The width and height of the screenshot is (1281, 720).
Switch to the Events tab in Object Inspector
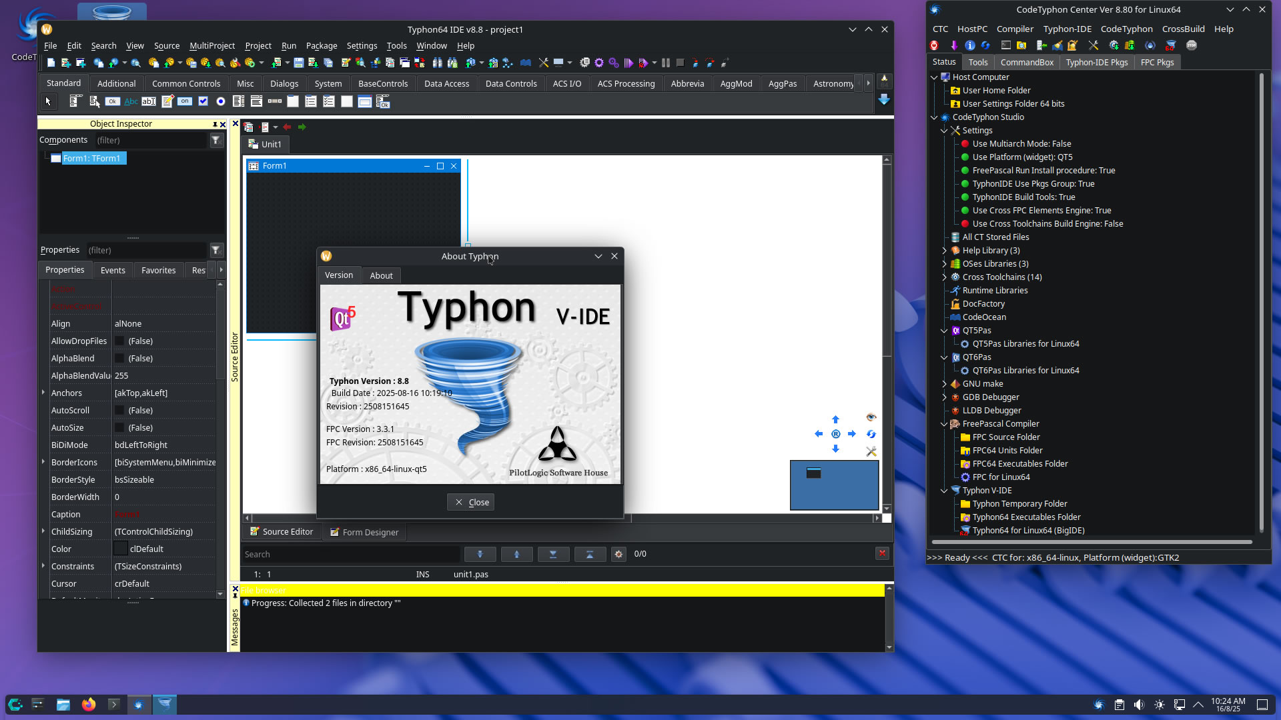click(x=113, y=270)
